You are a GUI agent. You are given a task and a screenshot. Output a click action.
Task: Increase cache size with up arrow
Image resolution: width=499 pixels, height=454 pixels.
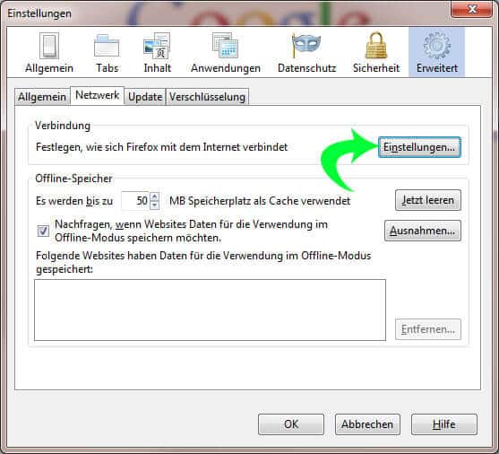tap(154, 196)
